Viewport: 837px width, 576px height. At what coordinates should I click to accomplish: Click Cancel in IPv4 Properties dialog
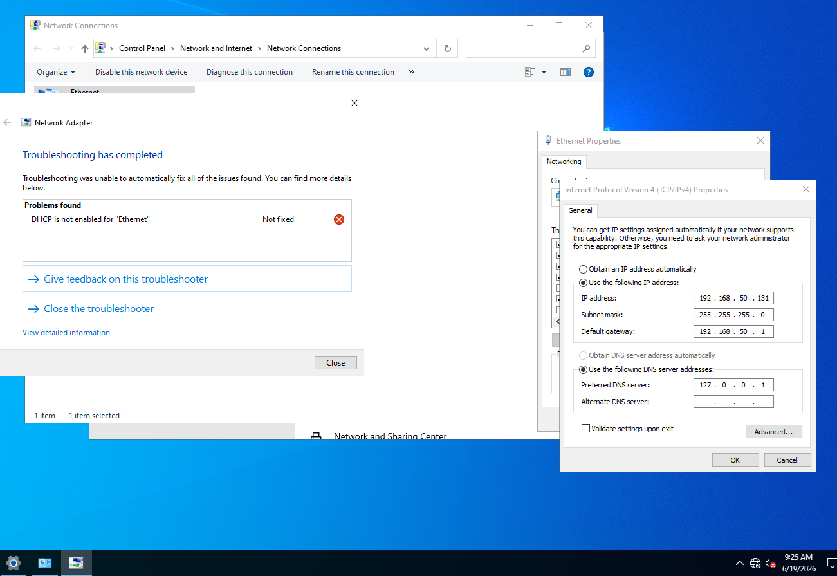787,460
